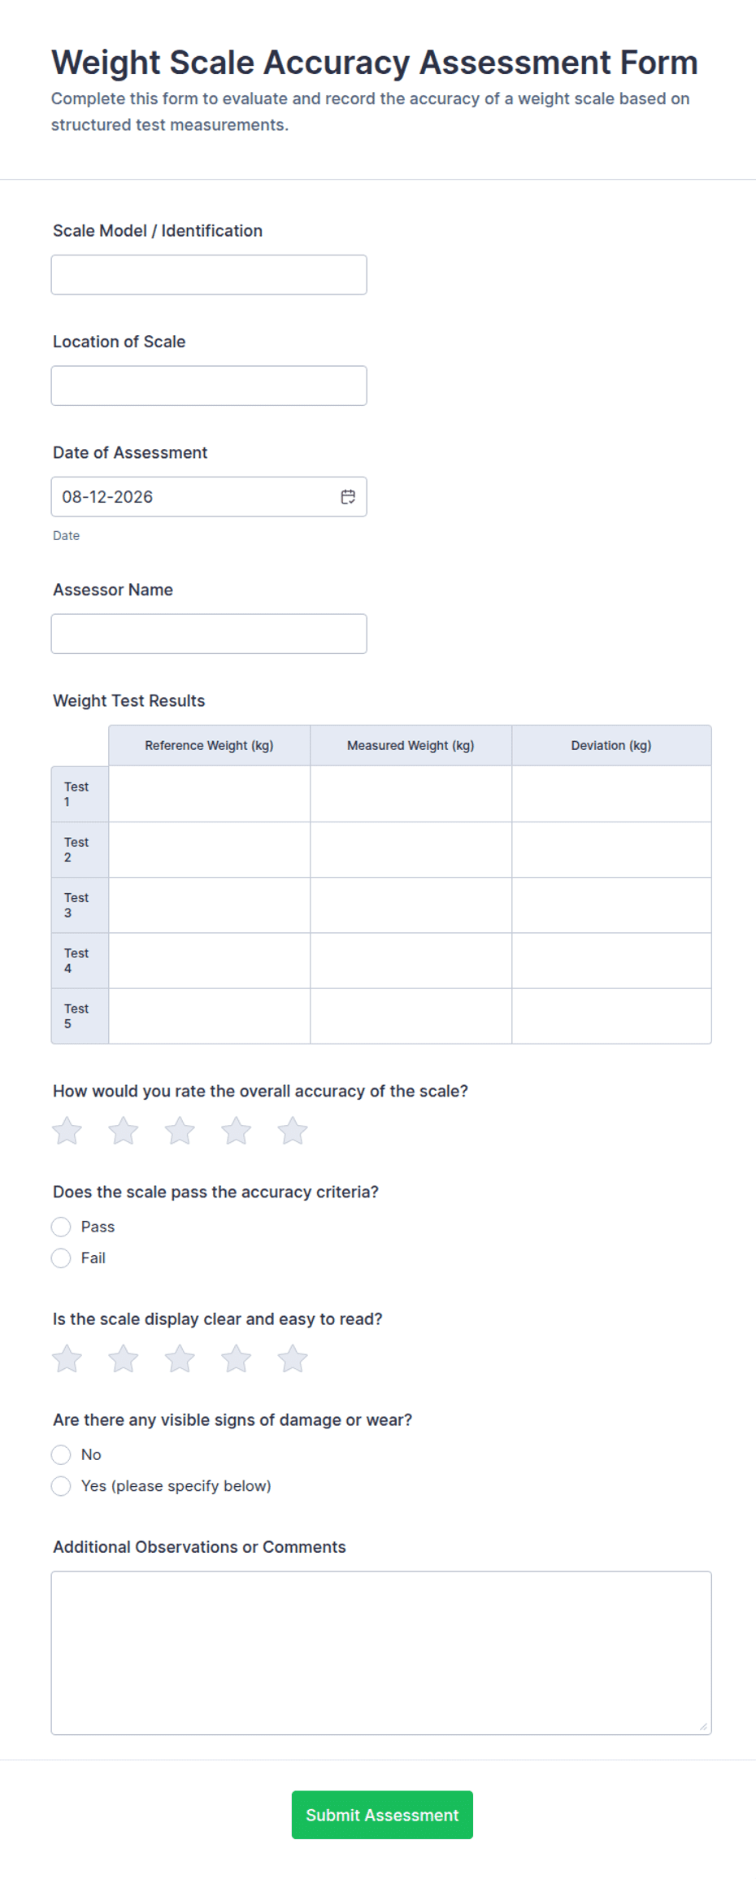Click Test 3 Measured Weight cell
The image size is (756, 1879).
pos(411,905)
